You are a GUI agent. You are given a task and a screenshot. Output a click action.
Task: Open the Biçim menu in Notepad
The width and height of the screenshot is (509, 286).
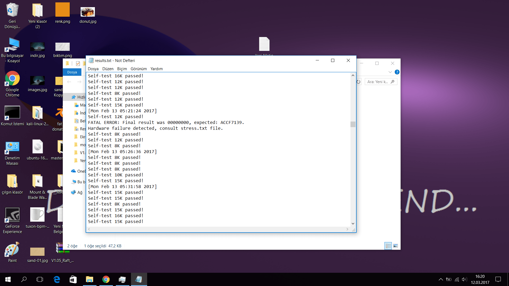122,69
